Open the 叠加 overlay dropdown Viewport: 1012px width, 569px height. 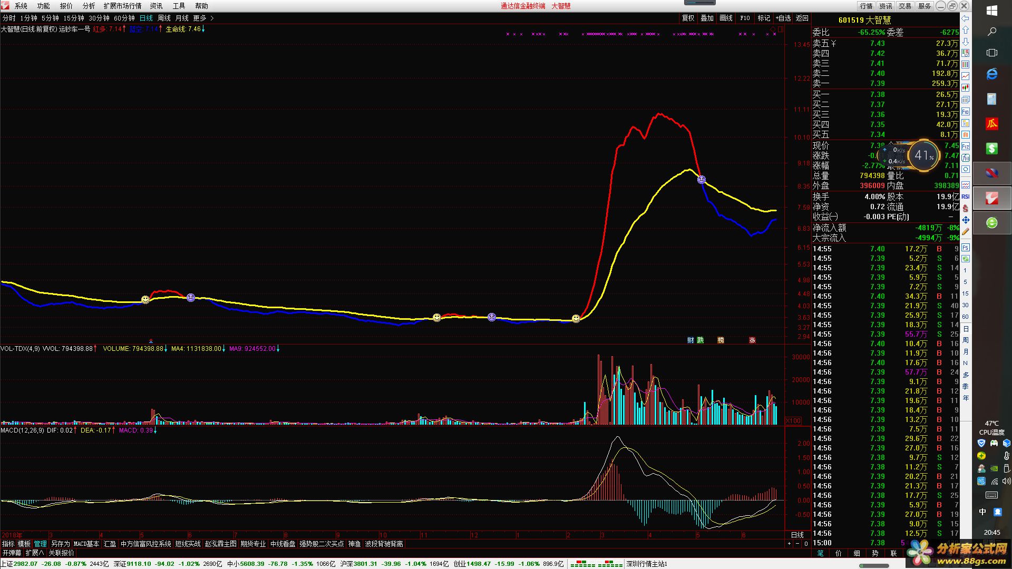point(707,18)
